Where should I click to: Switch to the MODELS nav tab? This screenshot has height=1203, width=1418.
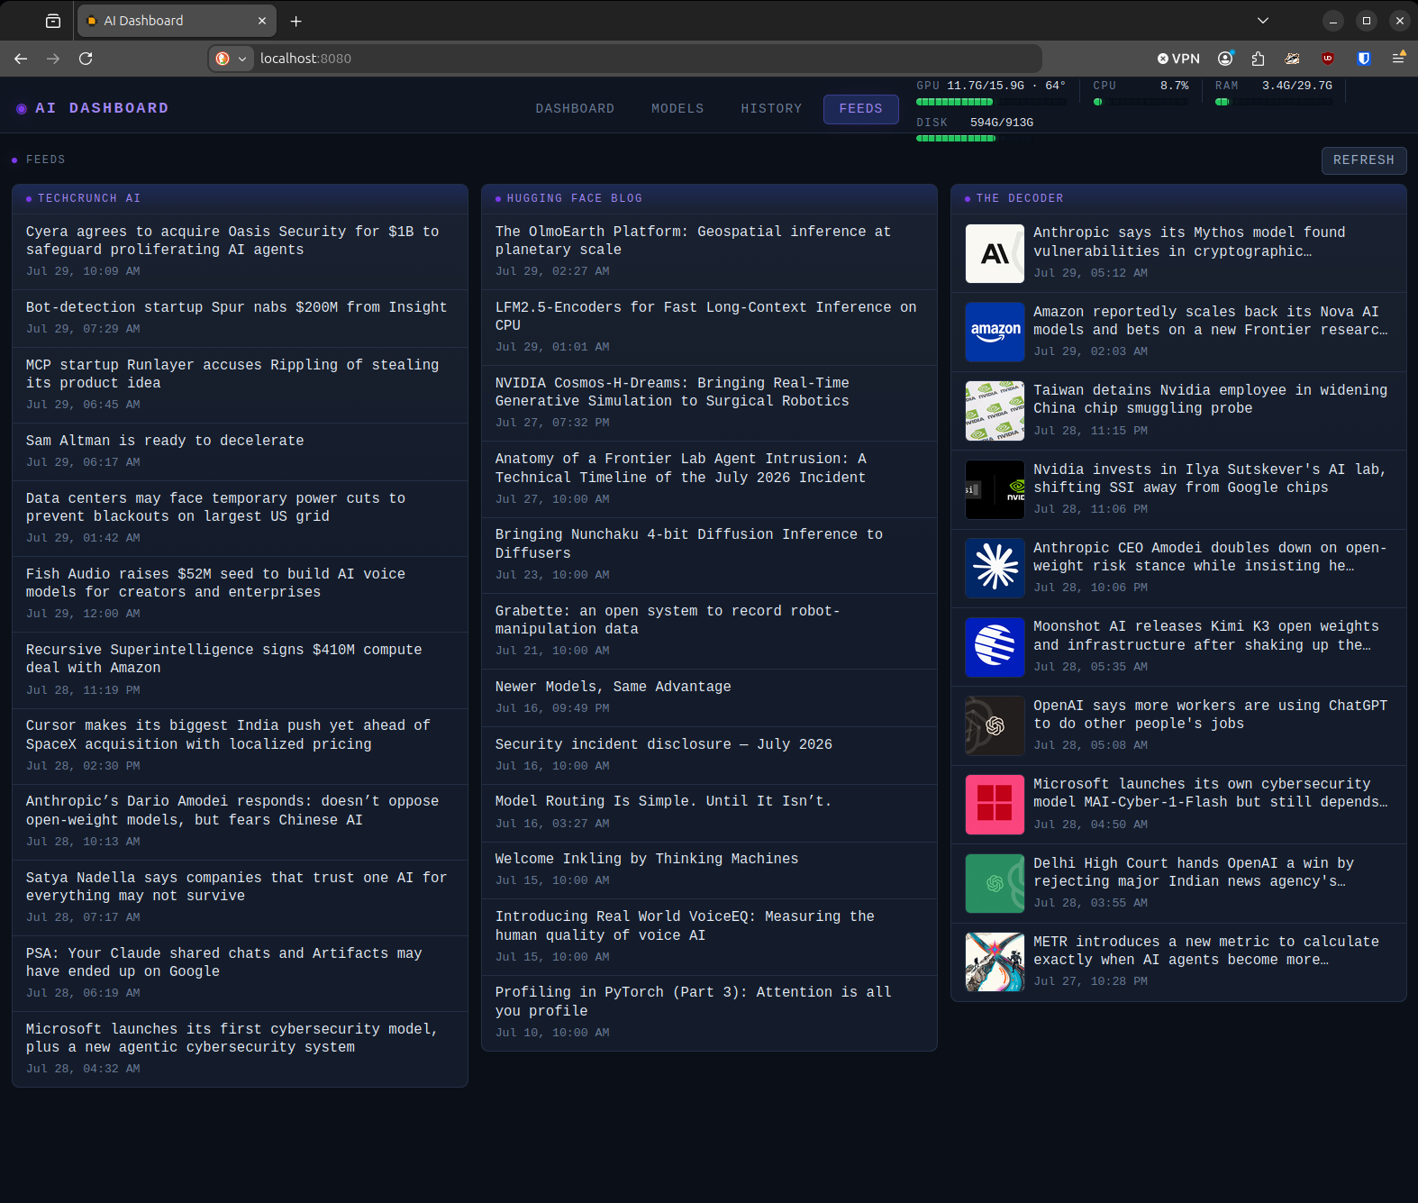click(x=677, y=109)
